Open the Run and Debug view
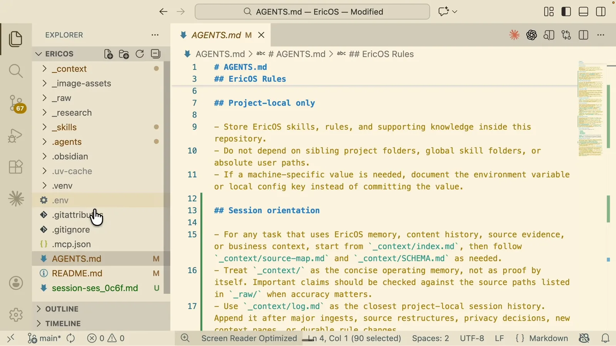The image size is (616, 346). pos(16,135)
